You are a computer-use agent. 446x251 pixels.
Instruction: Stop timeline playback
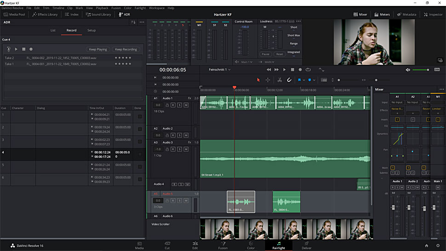[292, 69]
